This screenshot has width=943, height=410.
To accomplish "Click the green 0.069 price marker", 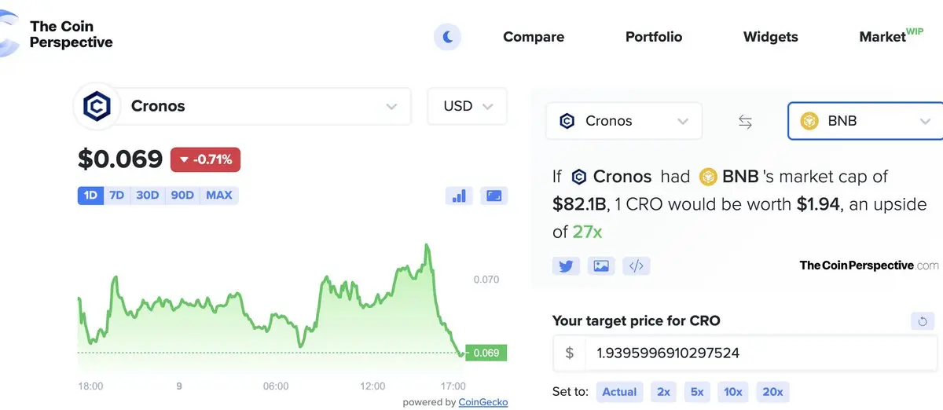I will click(x=486, y=353).
